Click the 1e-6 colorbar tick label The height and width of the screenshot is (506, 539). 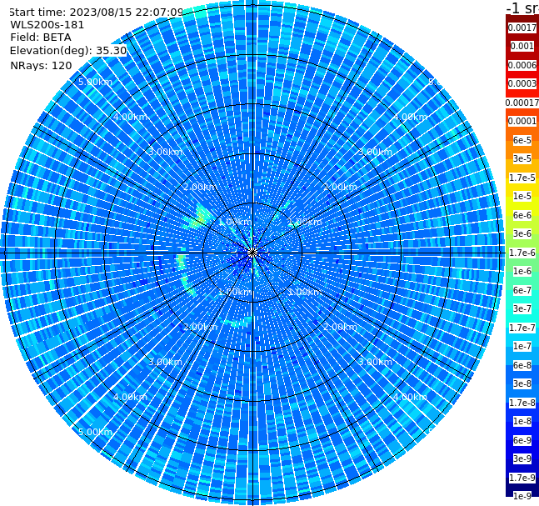522,271
